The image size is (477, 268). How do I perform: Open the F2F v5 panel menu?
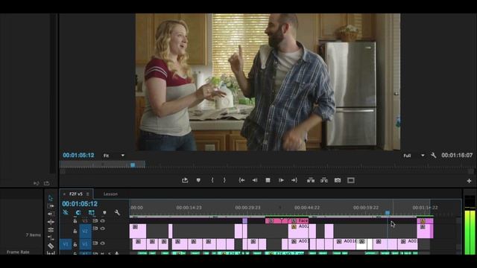point(88,194)
